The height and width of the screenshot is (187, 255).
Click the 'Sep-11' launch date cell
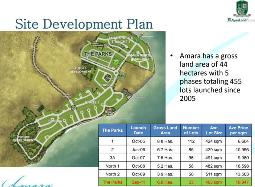click(x=138, y=182)
